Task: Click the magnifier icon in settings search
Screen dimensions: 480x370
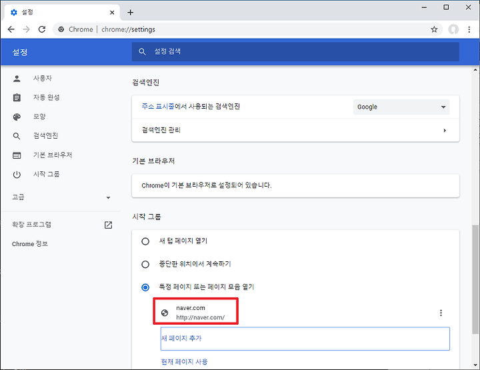Action: pos(142,51)
